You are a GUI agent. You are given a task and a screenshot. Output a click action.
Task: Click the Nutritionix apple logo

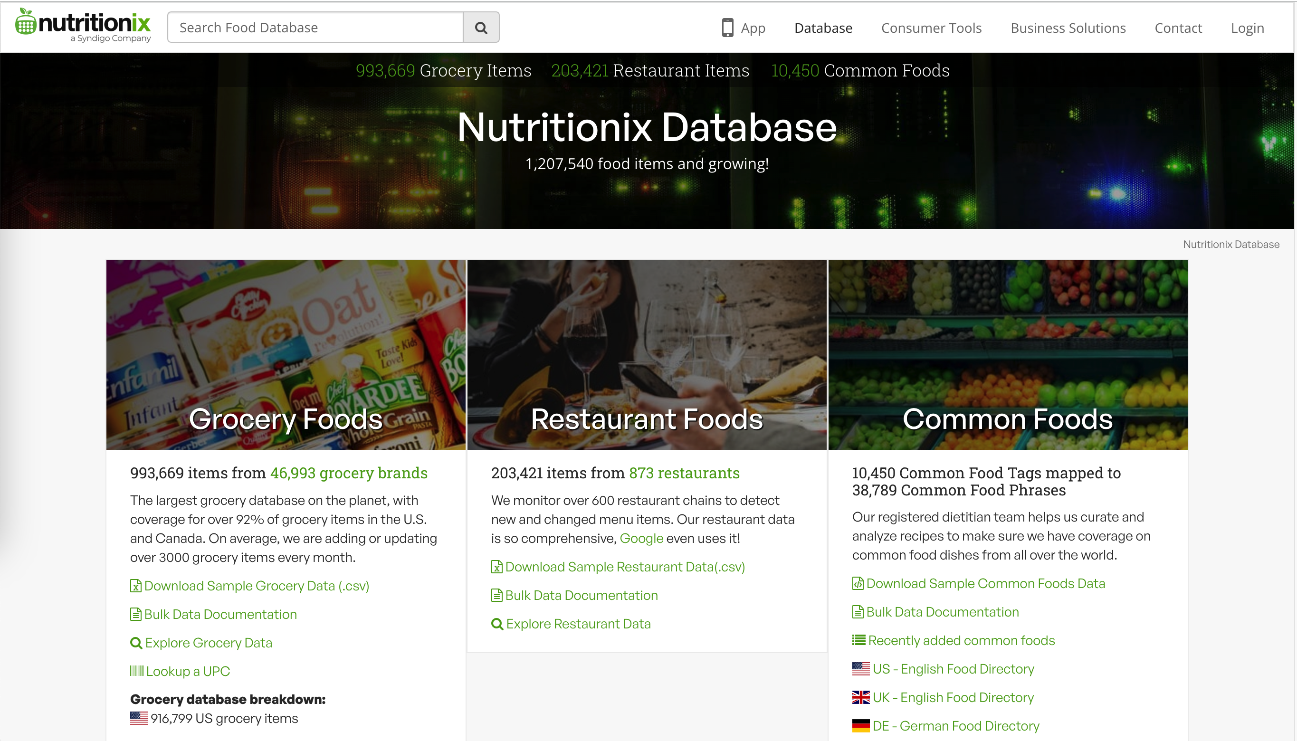[x=26, y=22]
